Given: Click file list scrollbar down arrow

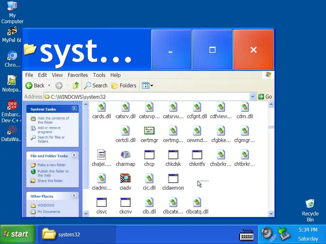Looking at the screenshot, I should pos(271,213).
